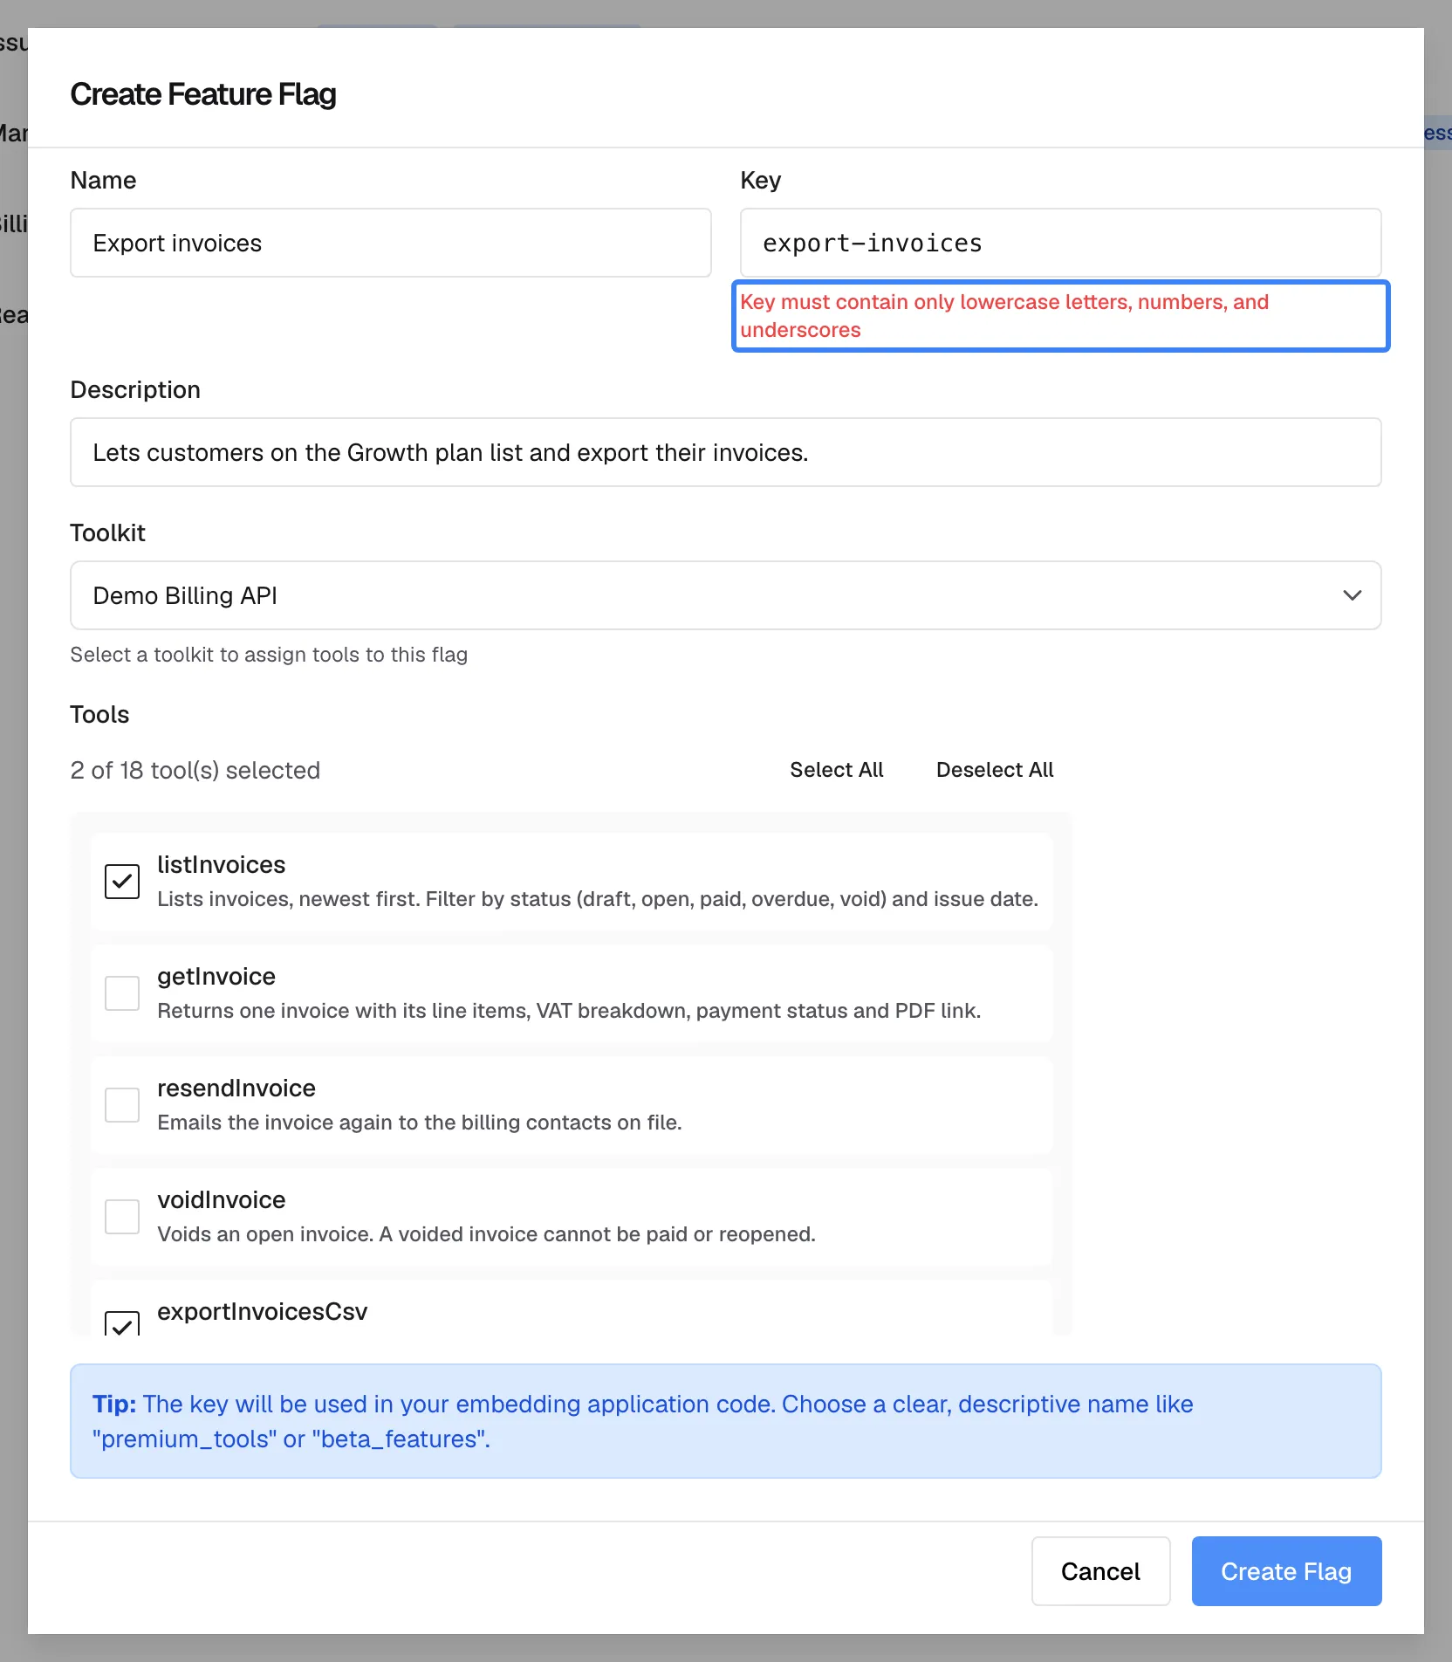Click the resendInvoice tool name
This screenshot has width=1452, height=1662.
[x=236, y=1088]
